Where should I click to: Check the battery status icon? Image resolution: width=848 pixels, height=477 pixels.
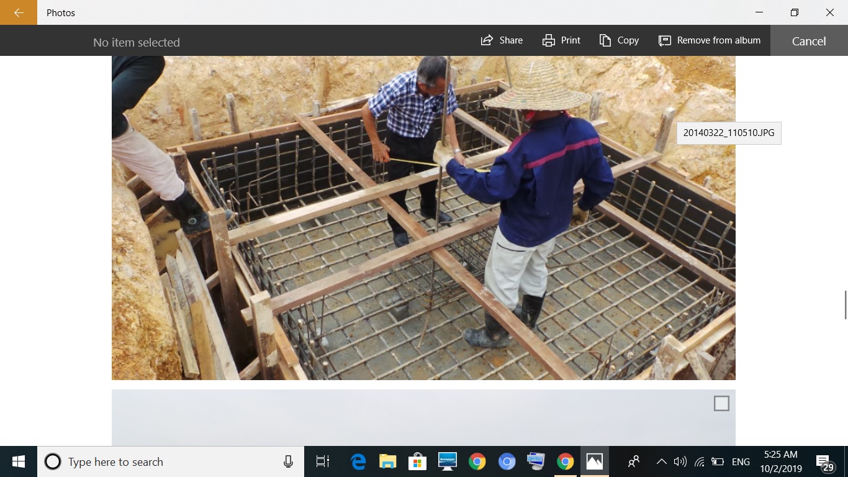[x=718, y=461]
